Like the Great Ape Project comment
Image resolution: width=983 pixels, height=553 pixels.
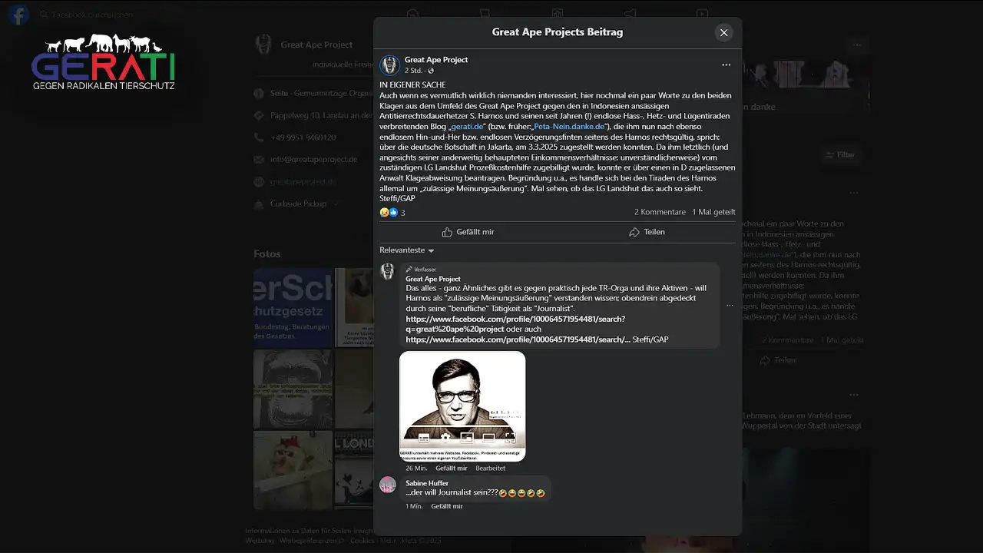(x=451, y=468)
